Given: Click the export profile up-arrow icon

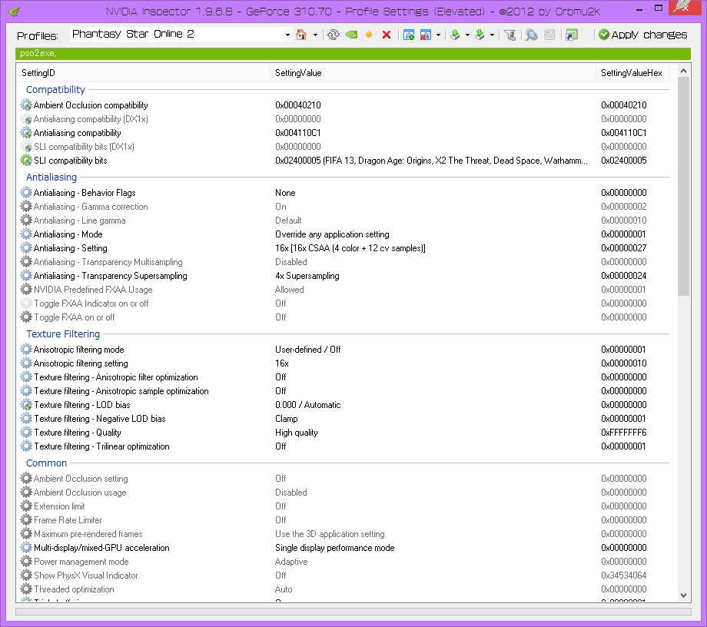Looking at the screenshot, I should 455,35.
